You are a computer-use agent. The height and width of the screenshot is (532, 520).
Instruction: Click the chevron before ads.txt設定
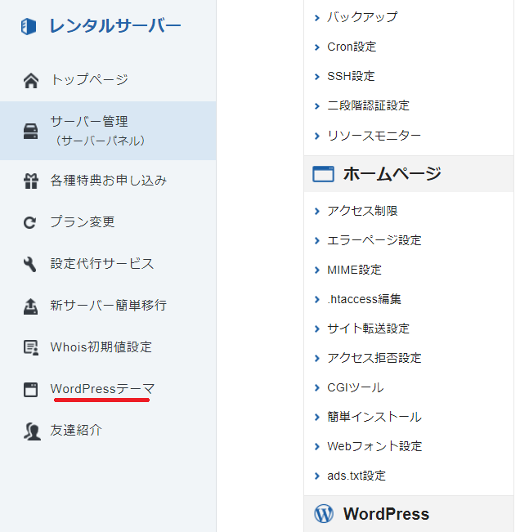click(317, 476)
